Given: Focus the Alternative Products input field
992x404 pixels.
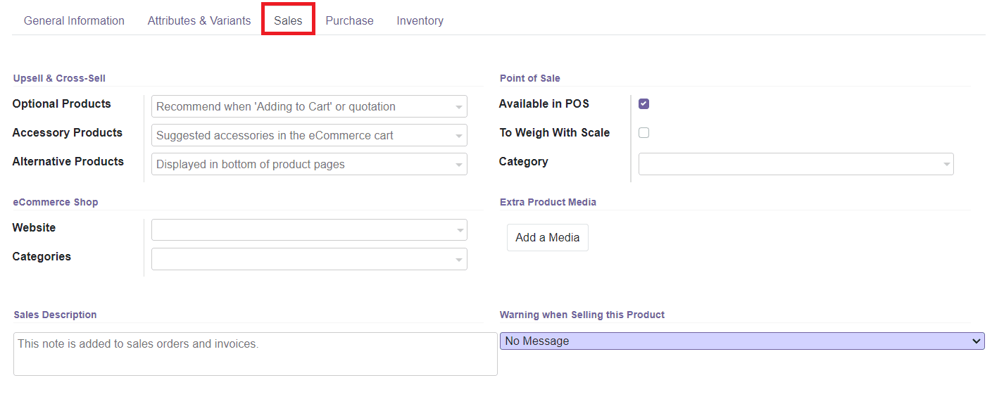Looking at the screenshot, I should tap(299, 165).
